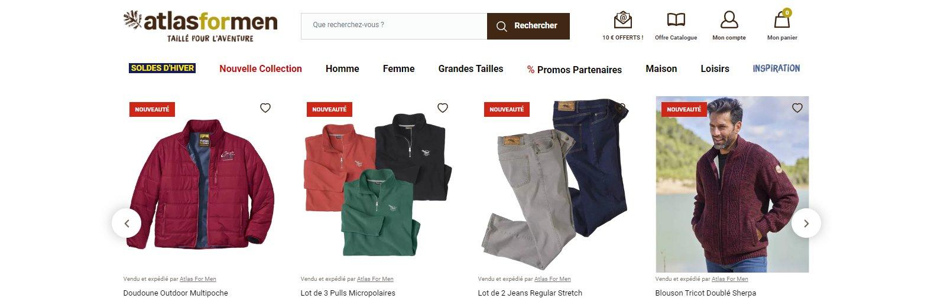Toggle wishlist heart on Blouson Tricot Sherpa
This screenshot has height=308, width=931.
797,108
